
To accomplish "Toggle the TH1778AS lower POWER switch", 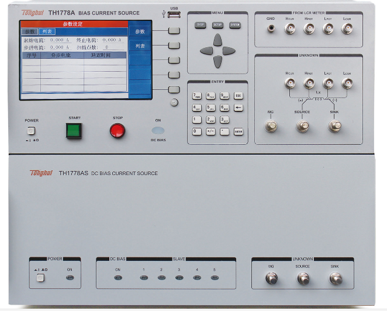I will point(40,278).
